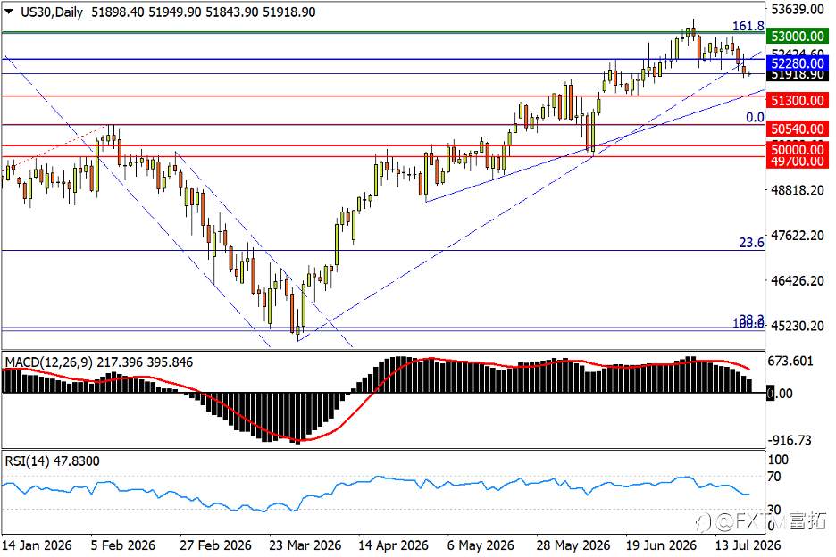
Task: Open the chart dropdown arrow beside US30,Daily
Action: coord(9,12)
